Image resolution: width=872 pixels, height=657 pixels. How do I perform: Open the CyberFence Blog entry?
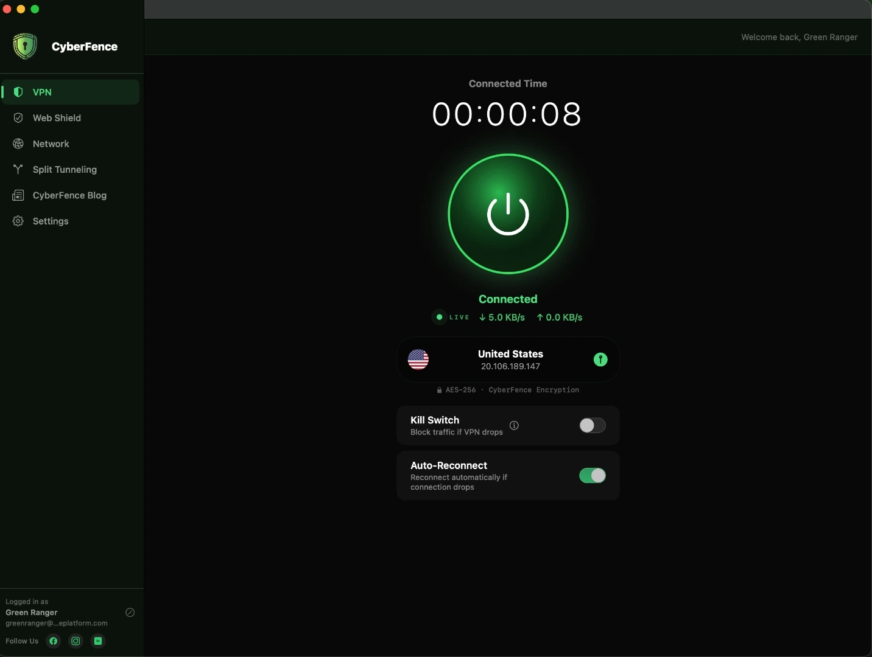(x=71, y=195)
